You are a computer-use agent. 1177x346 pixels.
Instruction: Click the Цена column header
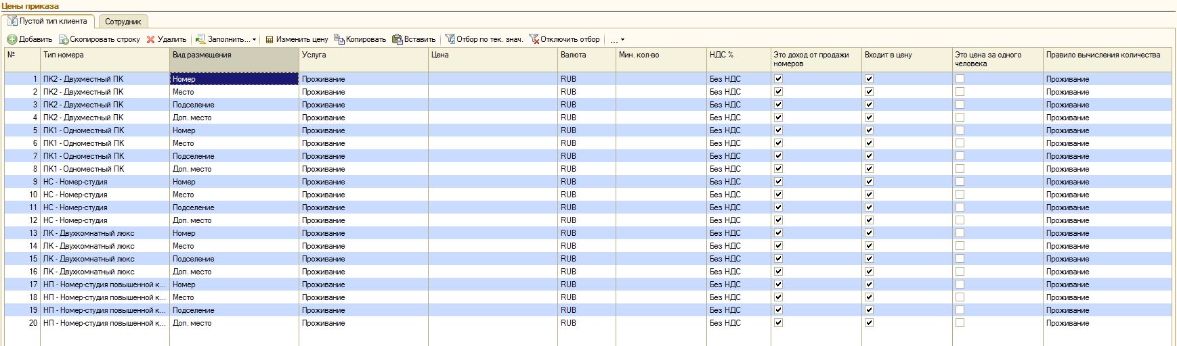point(493,59)
